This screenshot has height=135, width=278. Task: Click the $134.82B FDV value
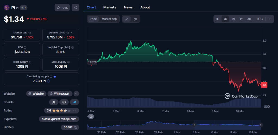pyautogui.click(x=22, y=52)
